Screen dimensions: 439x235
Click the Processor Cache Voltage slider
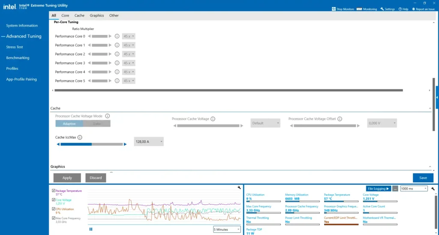[x=208, y=126]
